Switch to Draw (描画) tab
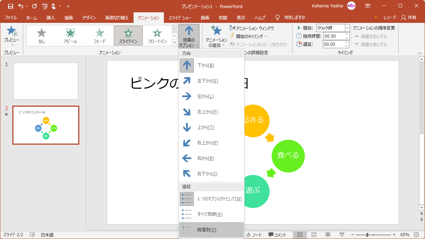Screen dimensions: 425x239 (69, 18)
